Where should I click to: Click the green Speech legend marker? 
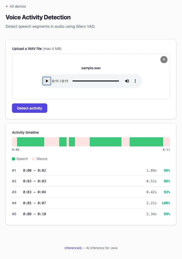13,159
